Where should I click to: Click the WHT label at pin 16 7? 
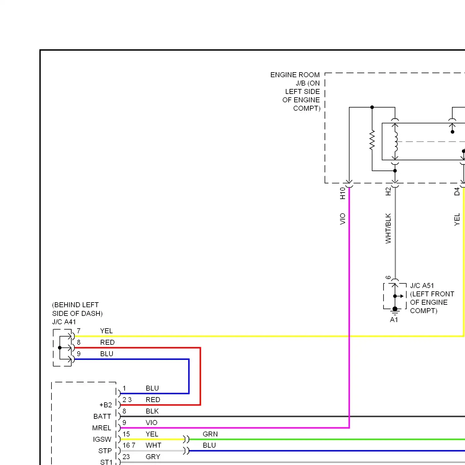(153, 445)
